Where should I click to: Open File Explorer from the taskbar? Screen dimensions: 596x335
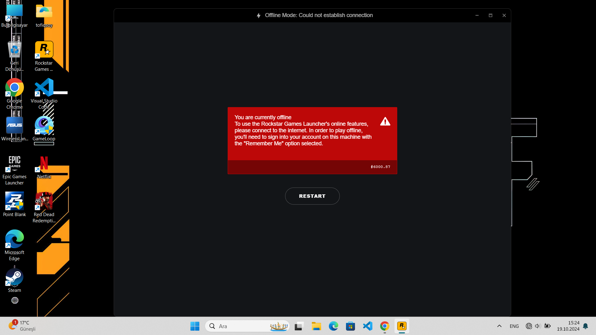click(x=316, y=326)
